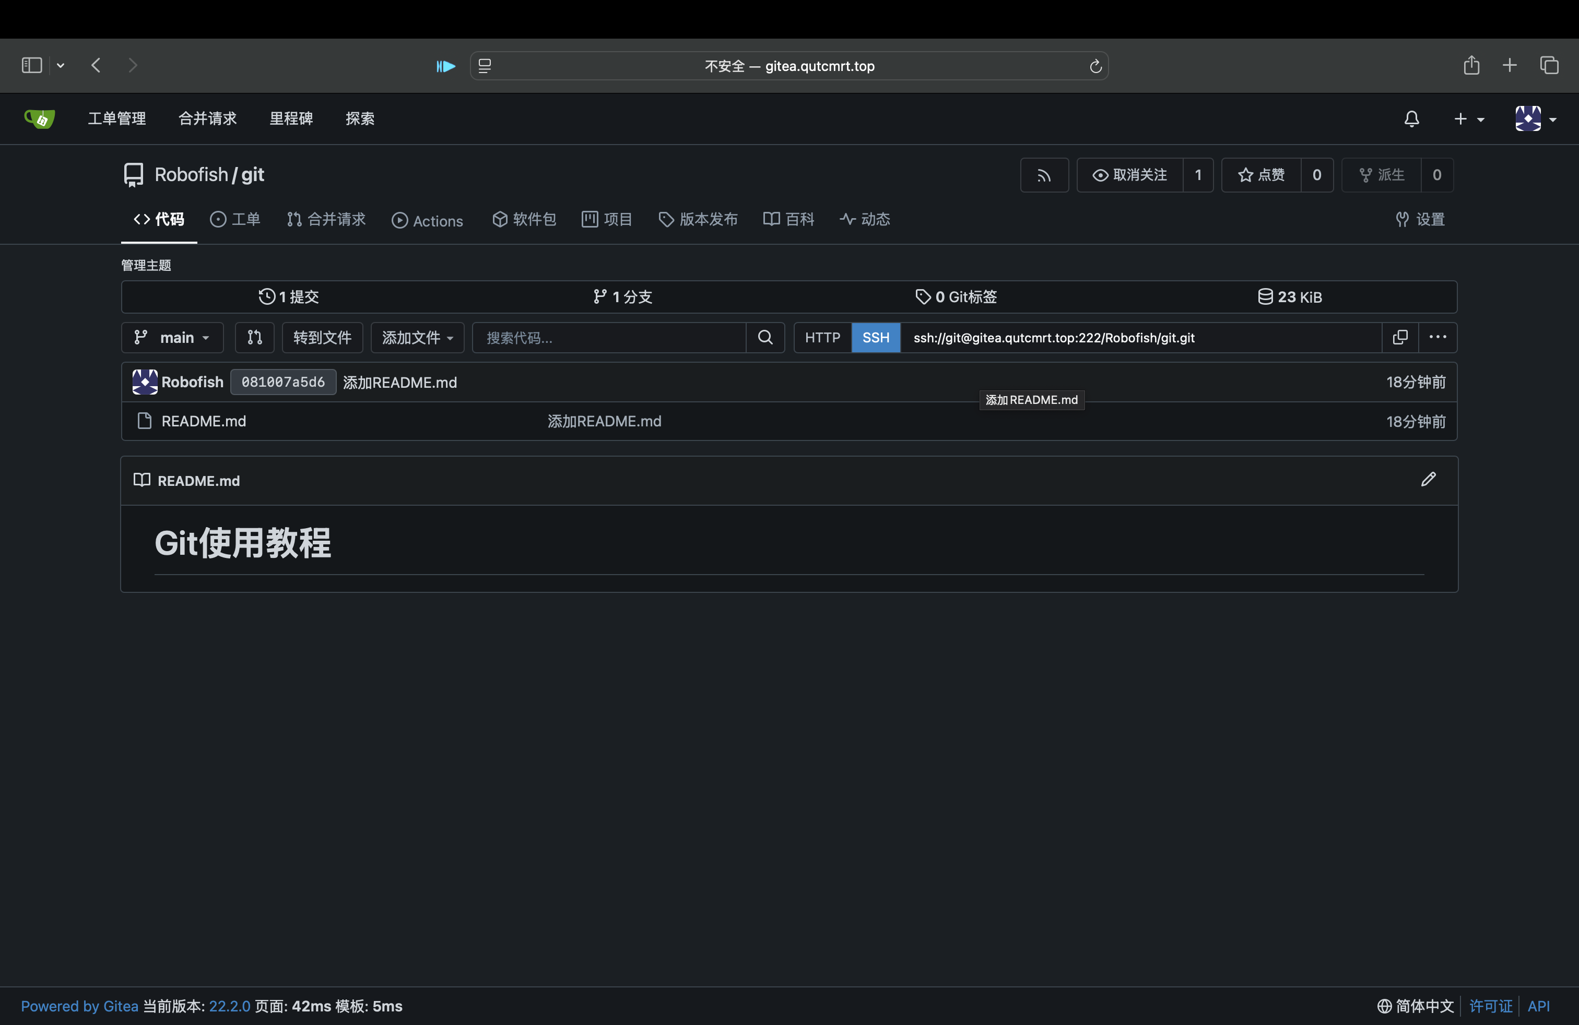The image size is (1579, 1025).
Task: Open the 项目 projects tab
Action: [607, 219]
